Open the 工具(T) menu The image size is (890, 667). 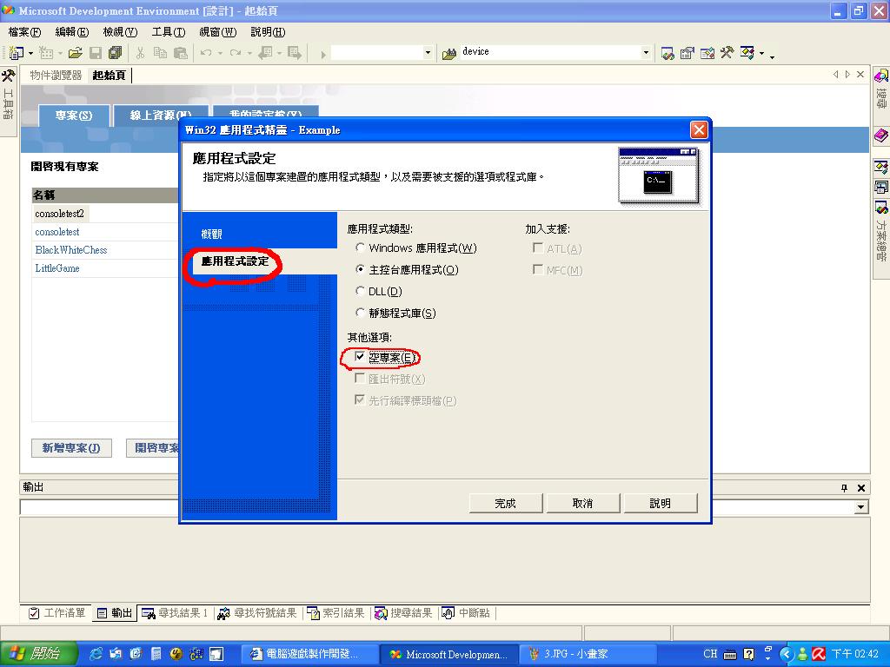[169, 32]
